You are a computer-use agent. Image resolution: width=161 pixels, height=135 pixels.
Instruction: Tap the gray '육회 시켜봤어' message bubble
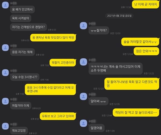pos(21,18)
